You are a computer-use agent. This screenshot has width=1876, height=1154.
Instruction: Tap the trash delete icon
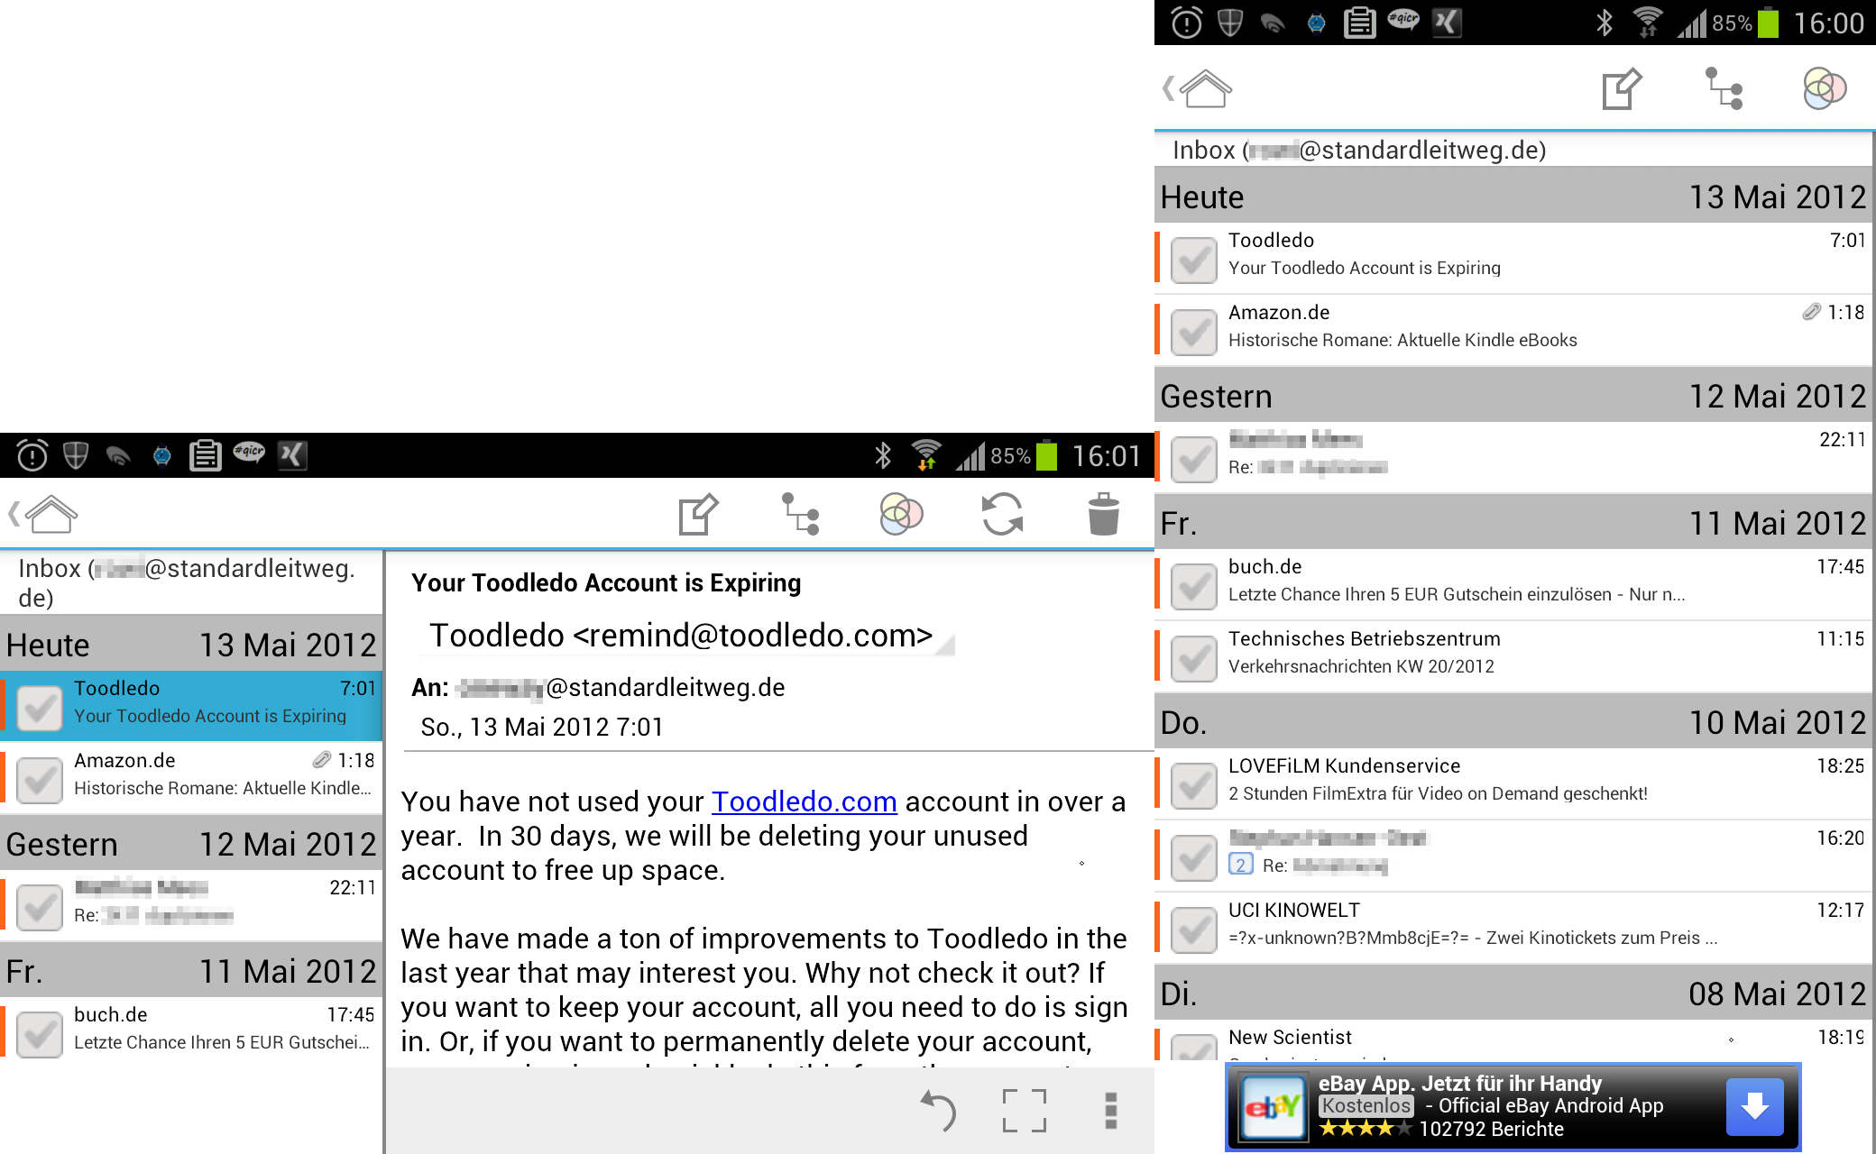click(1103, 514)
